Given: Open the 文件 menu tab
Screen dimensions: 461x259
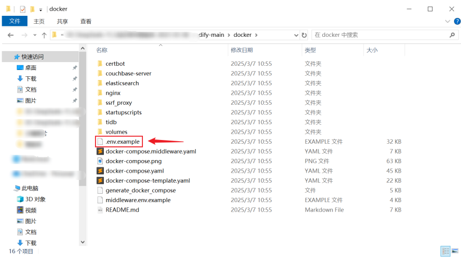Looking at the screenshot, I should [x=15, y=21].
